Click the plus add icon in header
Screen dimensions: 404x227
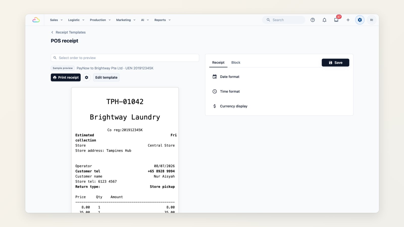point(348,20)
